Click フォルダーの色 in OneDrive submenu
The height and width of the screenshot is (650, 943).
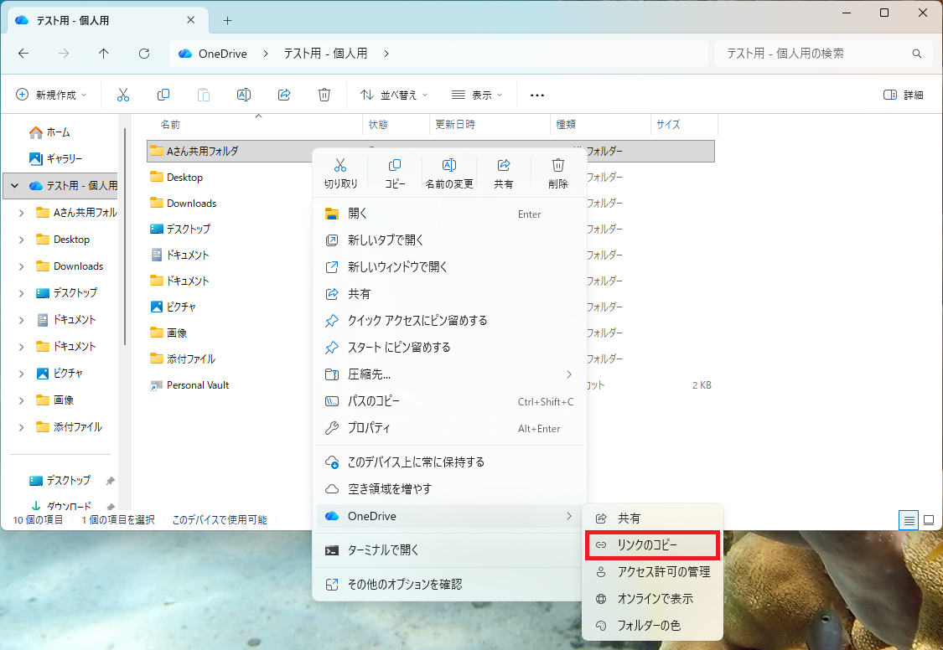point(649,626)
